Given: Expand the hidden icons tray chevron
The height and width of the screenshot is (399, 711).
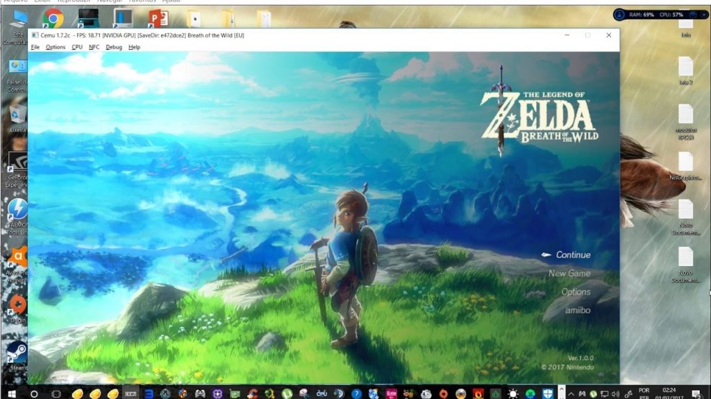Looking at the screenshot, I should (571, 394).
